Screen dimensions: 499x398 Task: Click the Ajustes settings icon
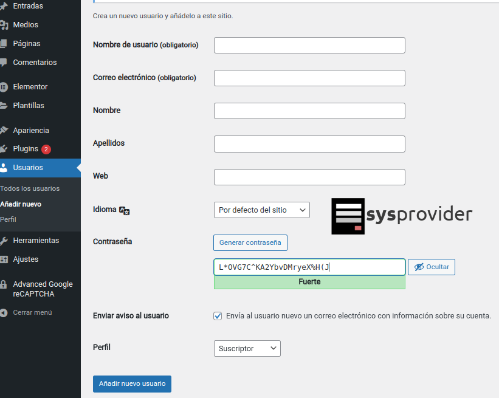[x=3, y=259]
